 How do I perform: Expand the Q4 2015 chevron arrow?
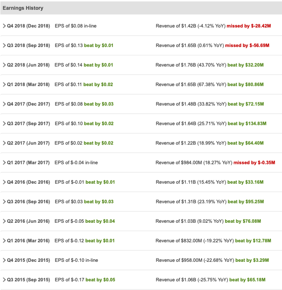(4, 260)
